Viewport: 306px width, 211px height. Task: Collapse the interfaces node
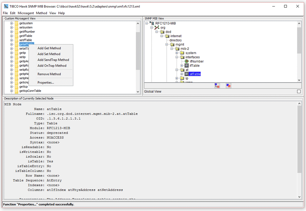click(177, 57)
